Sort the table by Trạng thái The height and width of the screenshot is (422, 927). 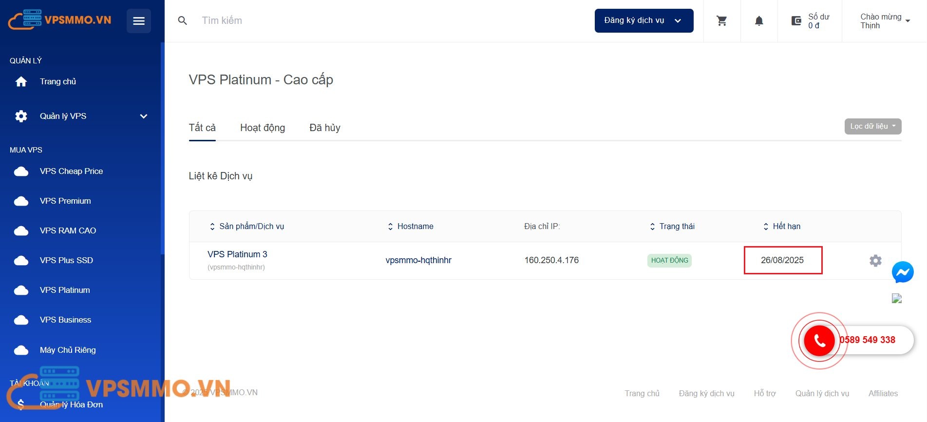pos(672,227)
